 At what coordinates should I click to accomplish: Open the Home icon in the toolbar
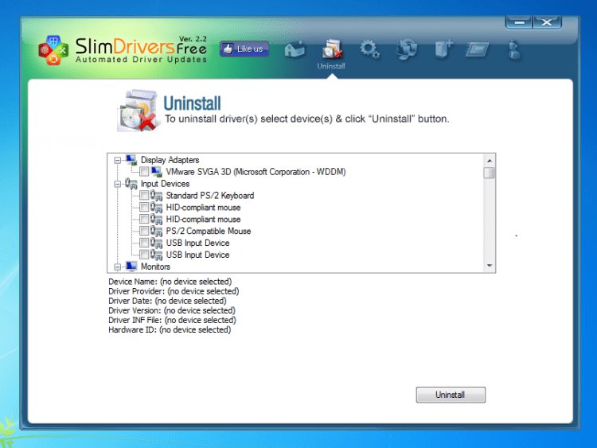pyautogui.click(x=295, y=49)
